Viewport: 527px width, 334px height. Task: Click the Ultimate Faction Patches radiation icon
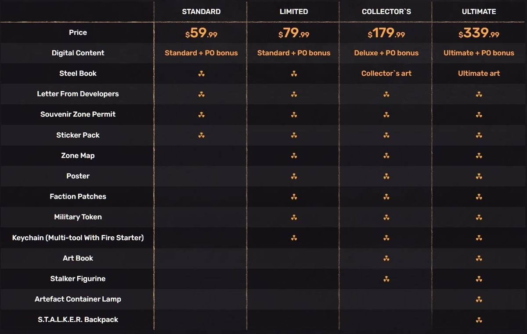tap(479, 197)
